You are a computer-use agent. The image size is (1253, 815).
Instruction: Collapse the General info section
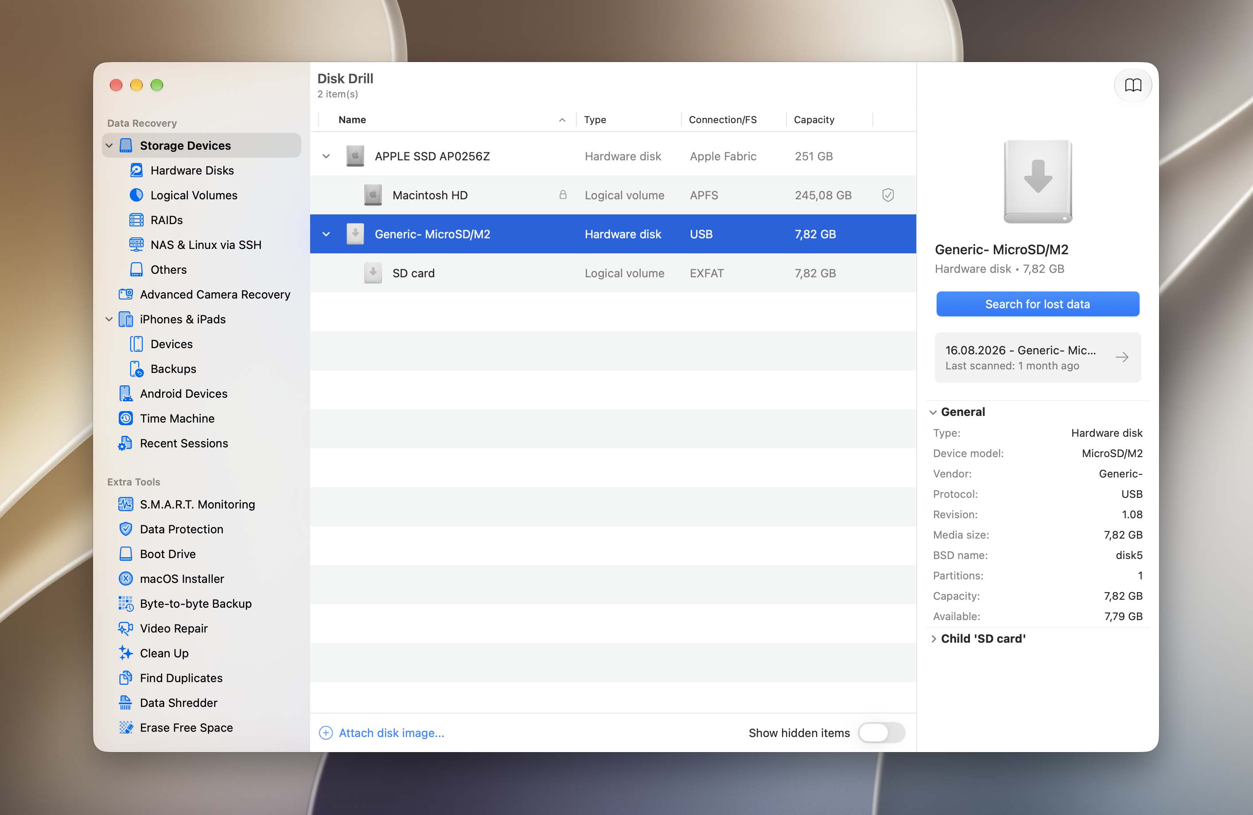(933, 412)
